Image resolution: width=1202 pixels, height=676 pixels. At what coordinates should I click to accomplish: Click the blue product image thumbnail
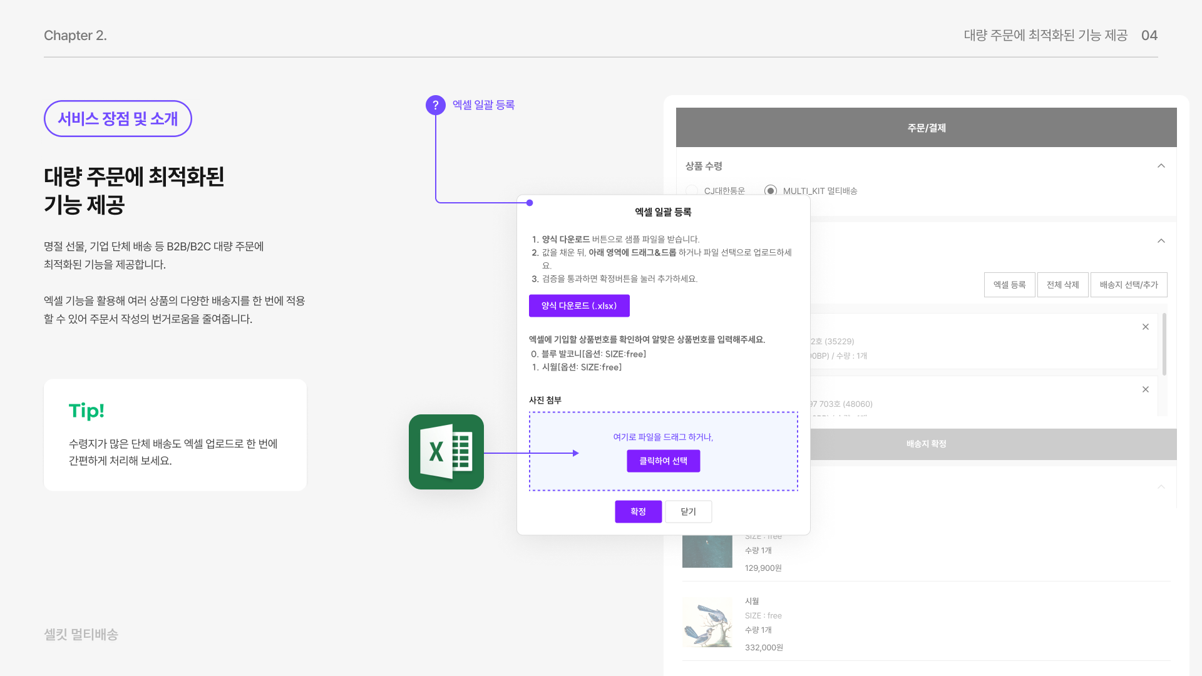pyautogui.click(x=707, y=551)
